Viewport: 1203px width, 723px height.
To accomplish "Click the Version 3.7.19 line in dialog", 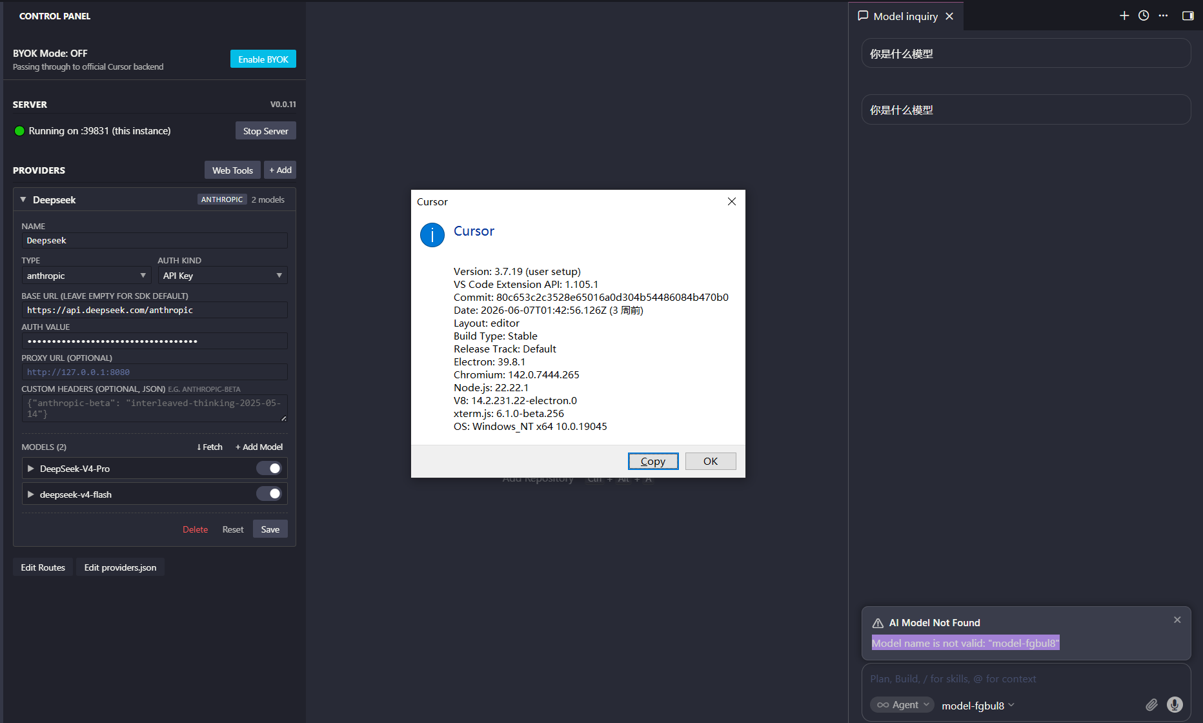I will coord(517,271).
